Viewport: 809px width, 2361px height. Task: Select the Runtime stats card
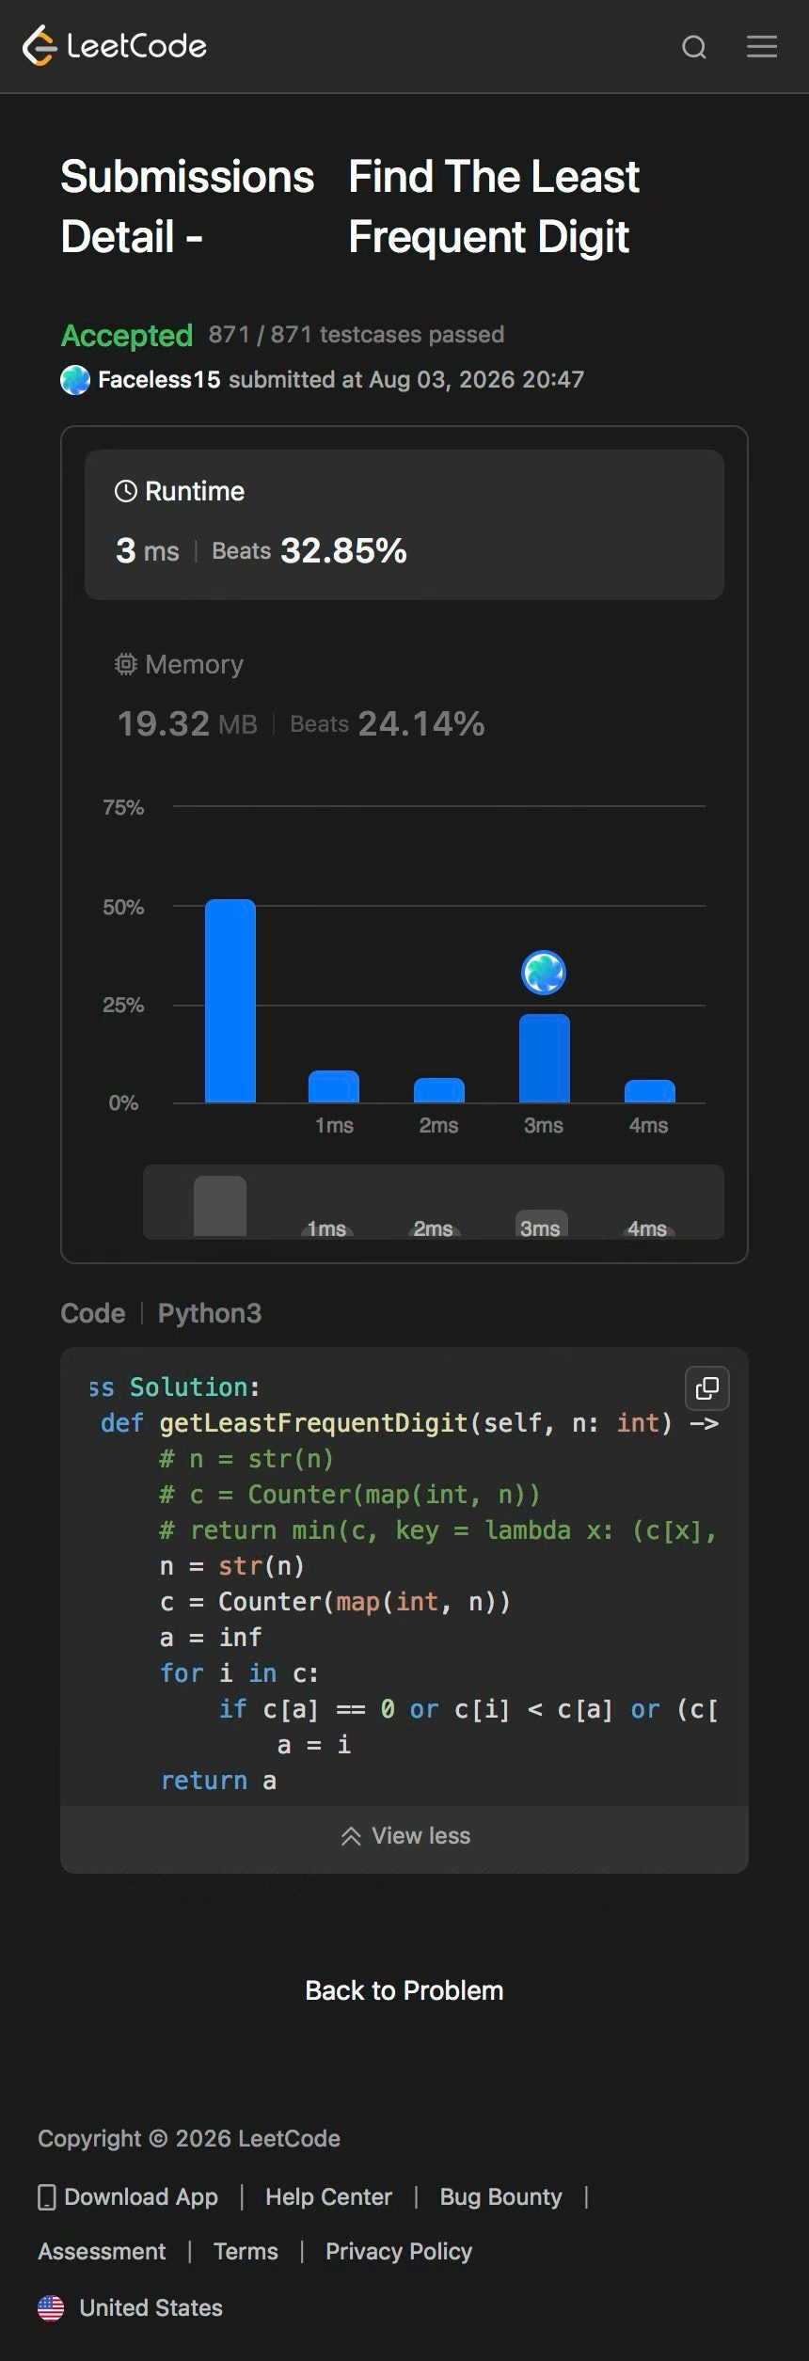[x=404, y=525]
